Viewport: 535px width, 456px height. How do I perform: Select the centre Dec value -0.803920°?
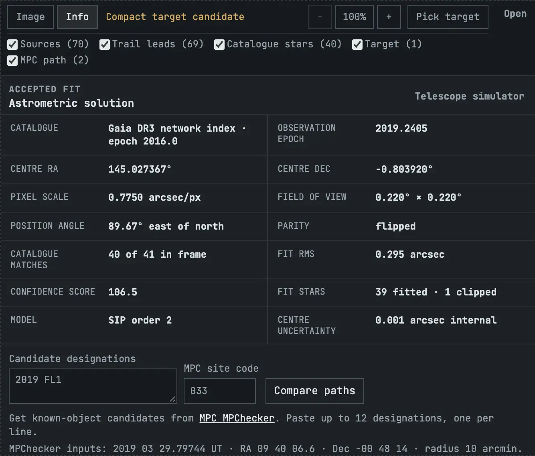click(x=404, y=169)
